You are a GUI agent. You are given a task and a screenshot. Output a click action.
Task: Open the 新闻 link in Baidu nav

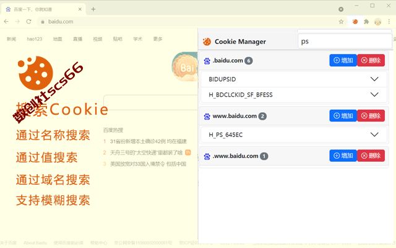coord(11,39)
